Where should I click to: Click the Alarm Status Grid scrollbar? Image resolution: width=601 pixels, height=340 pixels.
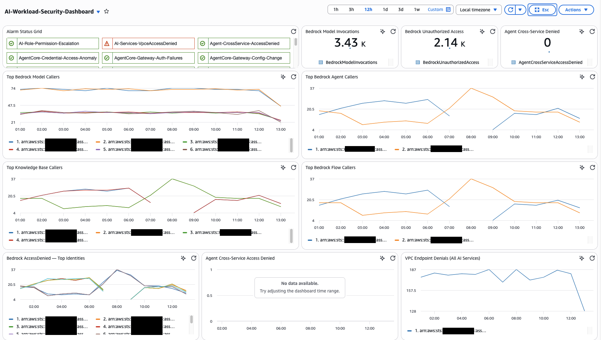coord(295,42)
